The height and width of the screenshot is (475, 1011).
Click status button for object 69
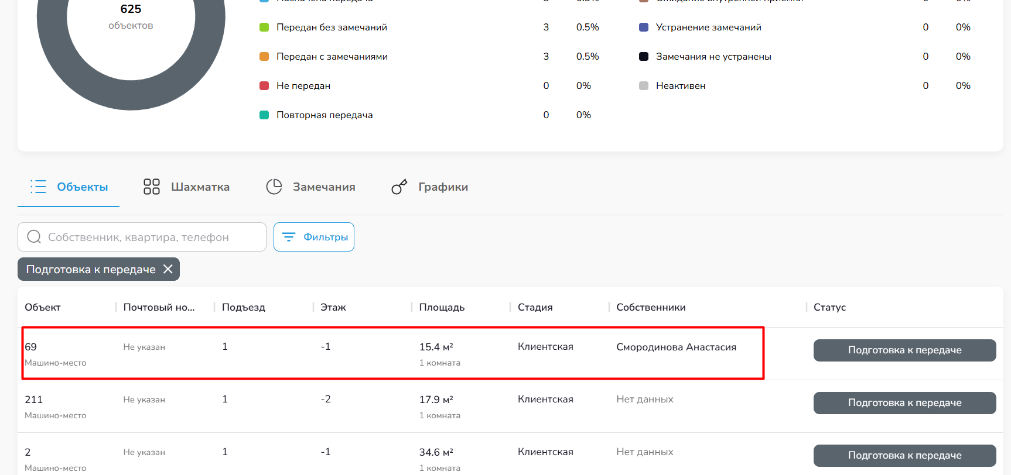[904, 350]
